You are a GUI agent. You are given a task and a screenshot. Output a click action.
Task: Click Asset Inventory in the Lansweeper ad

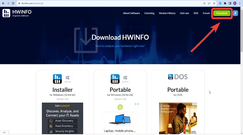[62, 126]
